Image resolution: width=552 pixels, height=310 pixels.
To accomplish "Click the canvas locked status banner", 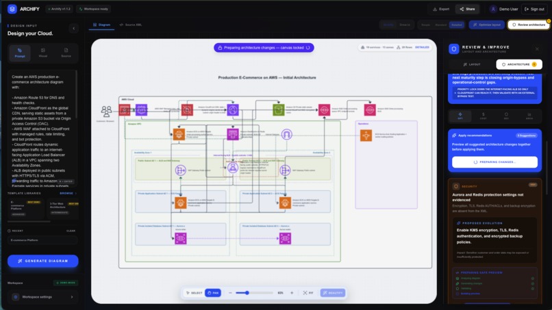I will tap(264, 47).
